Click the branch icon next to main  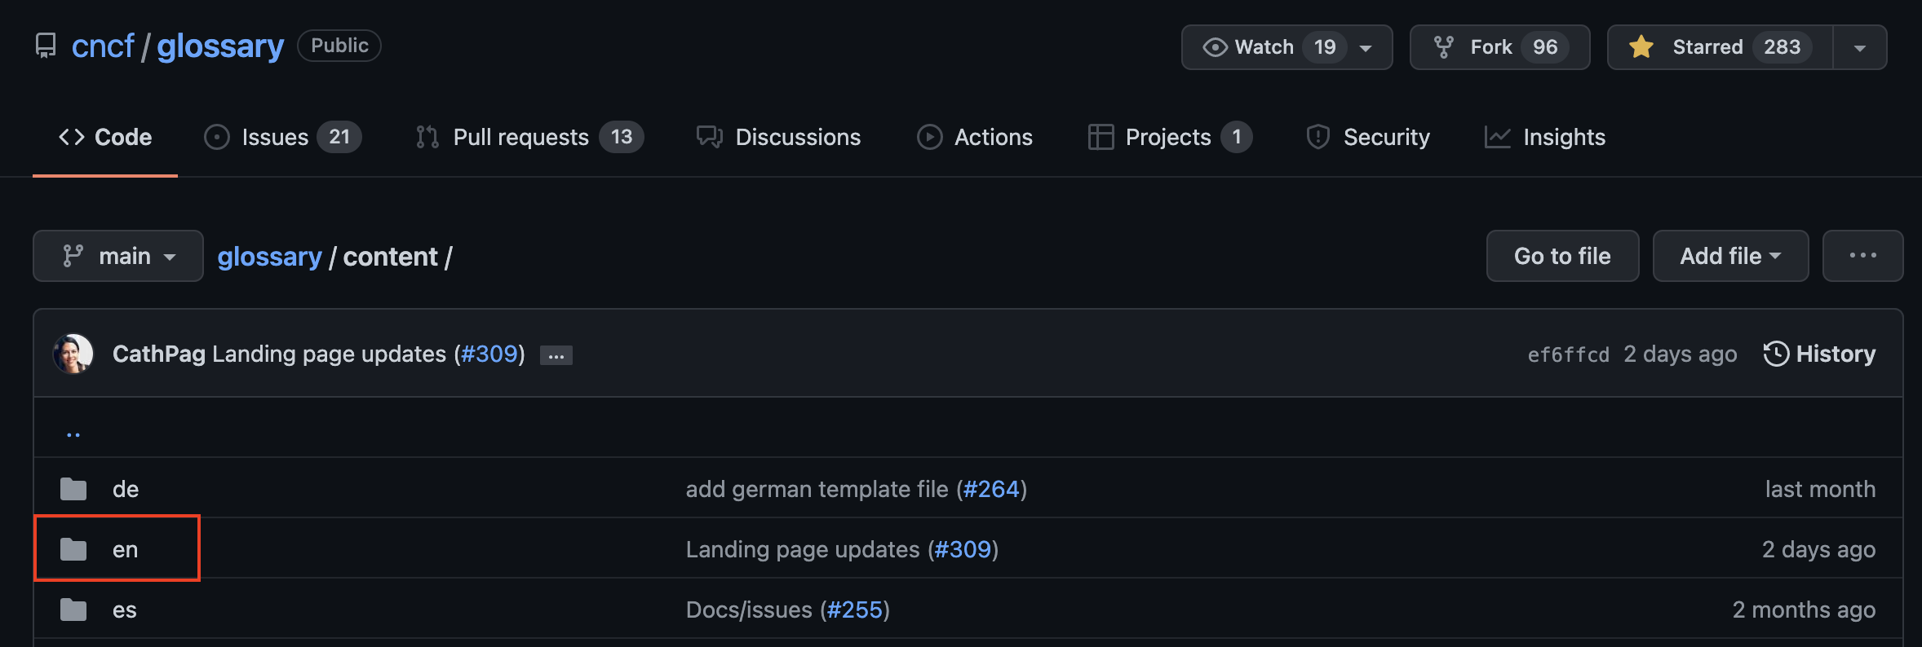74,255
